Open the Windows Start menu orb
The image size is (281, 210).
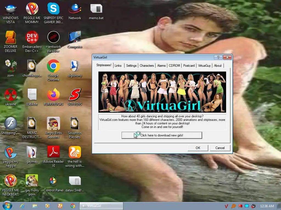(x=7, y=206)
